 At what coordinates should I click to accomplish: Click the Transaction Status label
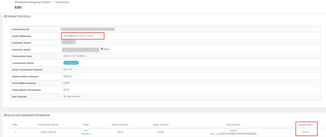point(23,63)
